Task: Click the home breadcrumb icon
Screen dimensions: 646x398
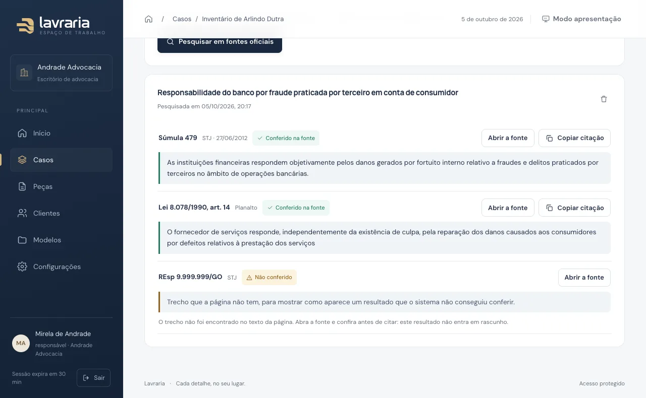Action: [x=148, y=19]
